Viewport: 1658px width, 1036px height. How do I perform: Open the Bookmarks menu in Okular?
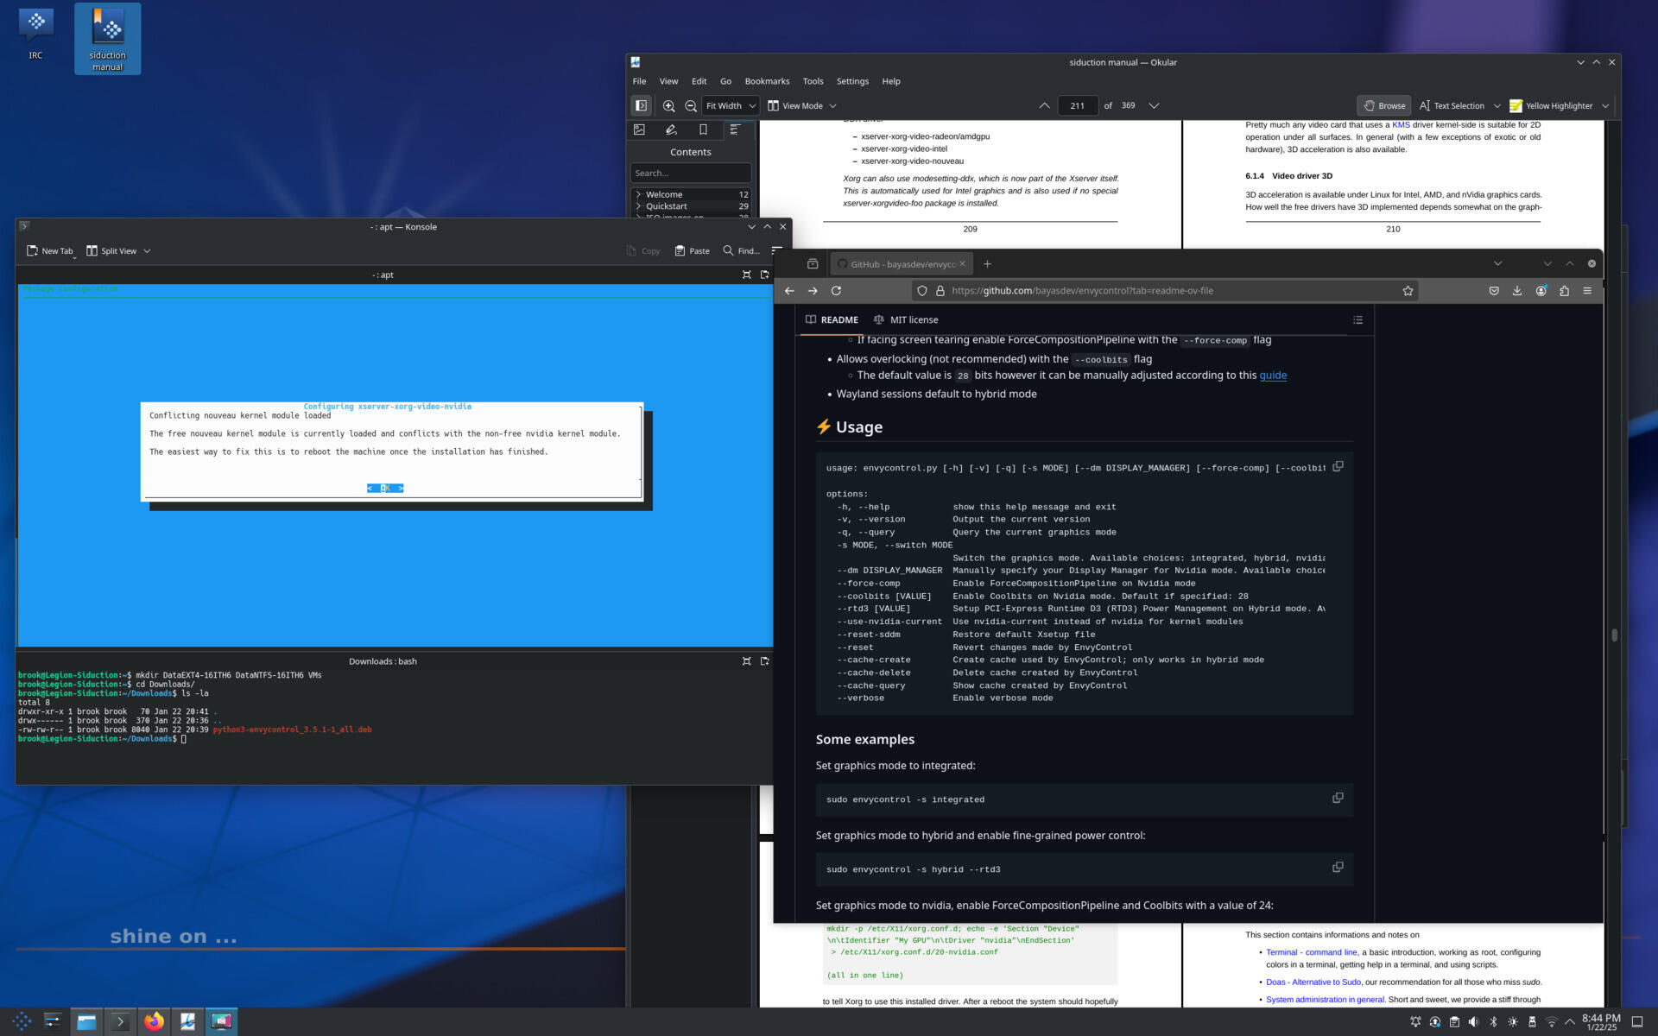(x=767, y=81)
